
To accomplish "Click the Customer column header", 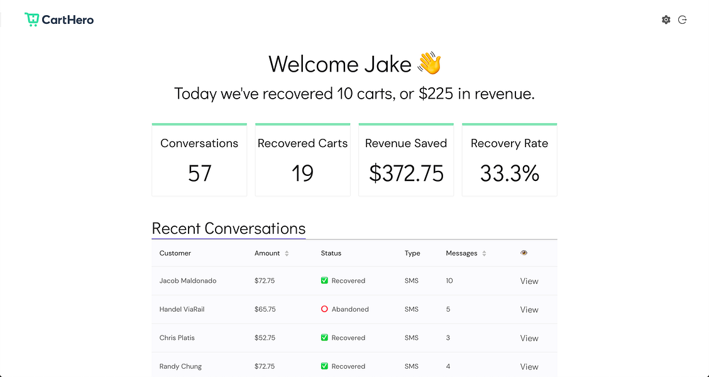I will click(x=175, y=253).
